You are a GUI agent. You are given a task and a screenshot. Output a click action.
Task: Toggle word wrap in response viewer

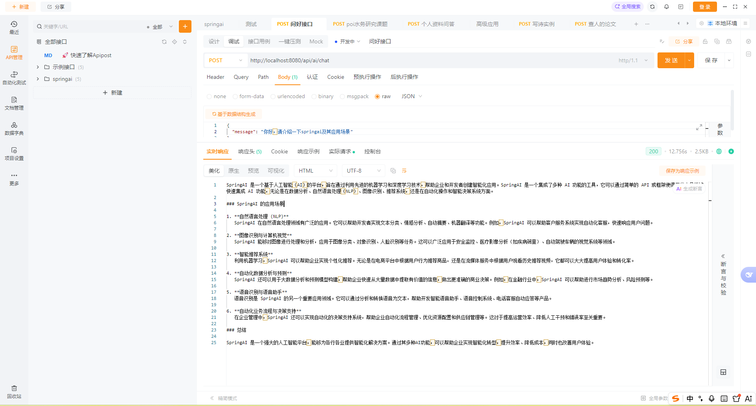coord(404,171)
